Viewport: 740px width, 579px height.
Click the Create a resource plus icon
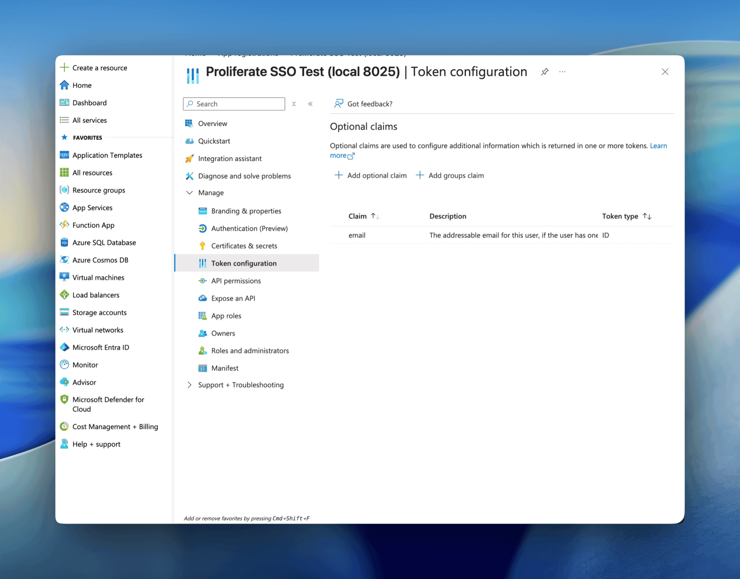click(64, 68)
